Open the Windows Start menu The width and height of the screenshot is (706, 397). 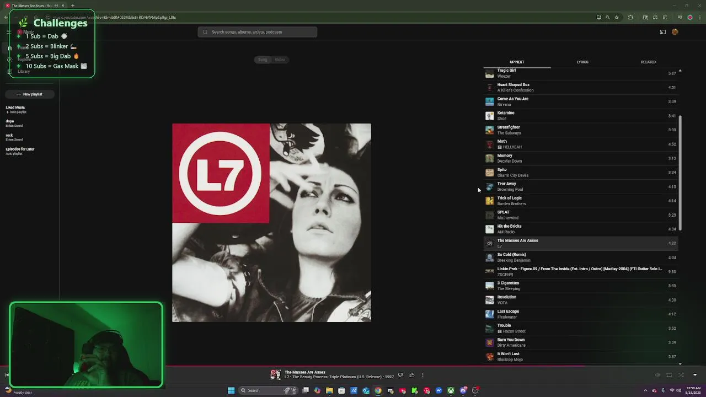point(231,390)
